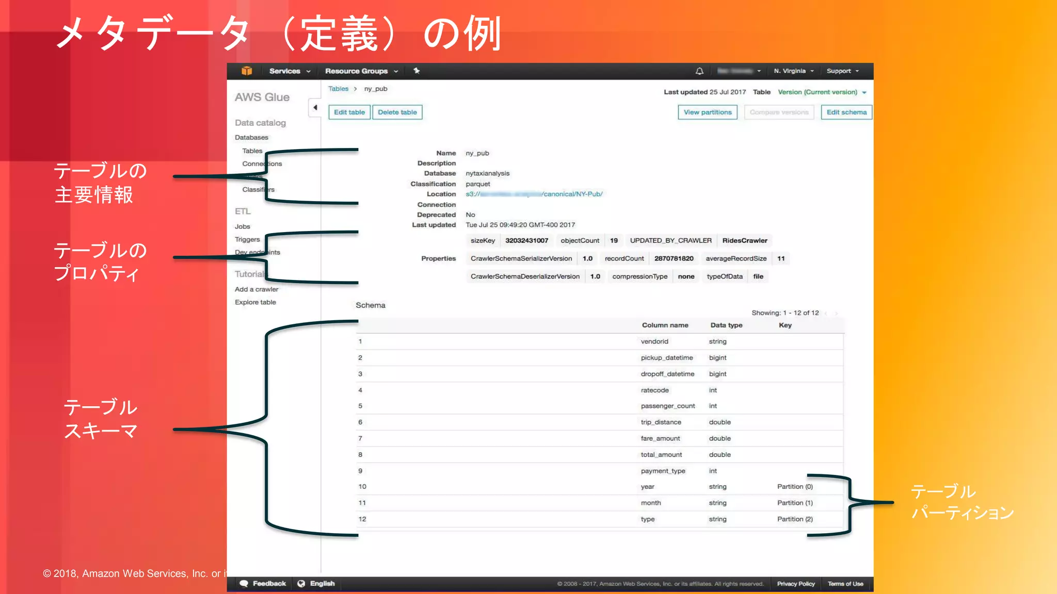Open the Privacy Policy link
This screenshot has width=1057, height=594.
(x=796, y=584)
